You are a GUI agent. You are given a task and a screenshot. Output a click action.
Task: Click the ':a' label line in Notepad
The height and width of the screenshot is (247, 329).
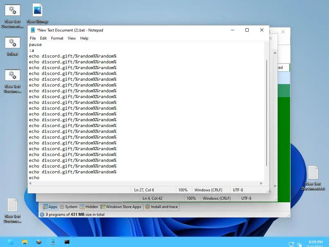31,50
